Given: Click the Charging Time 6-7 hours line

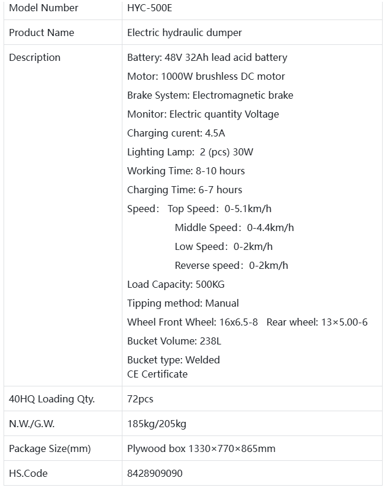Looking at the screenshot, I should (185, 190).
